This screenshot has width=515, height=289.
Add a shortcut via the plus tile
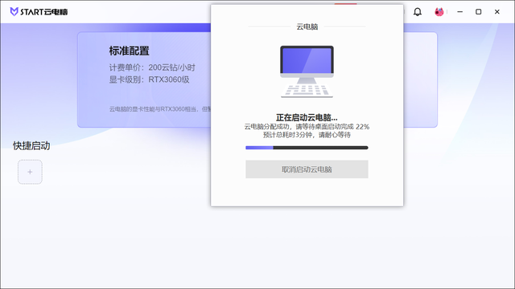point(30,172)
